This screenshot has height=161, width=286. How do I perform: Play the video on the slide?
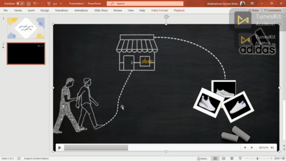tap(59, 148)
